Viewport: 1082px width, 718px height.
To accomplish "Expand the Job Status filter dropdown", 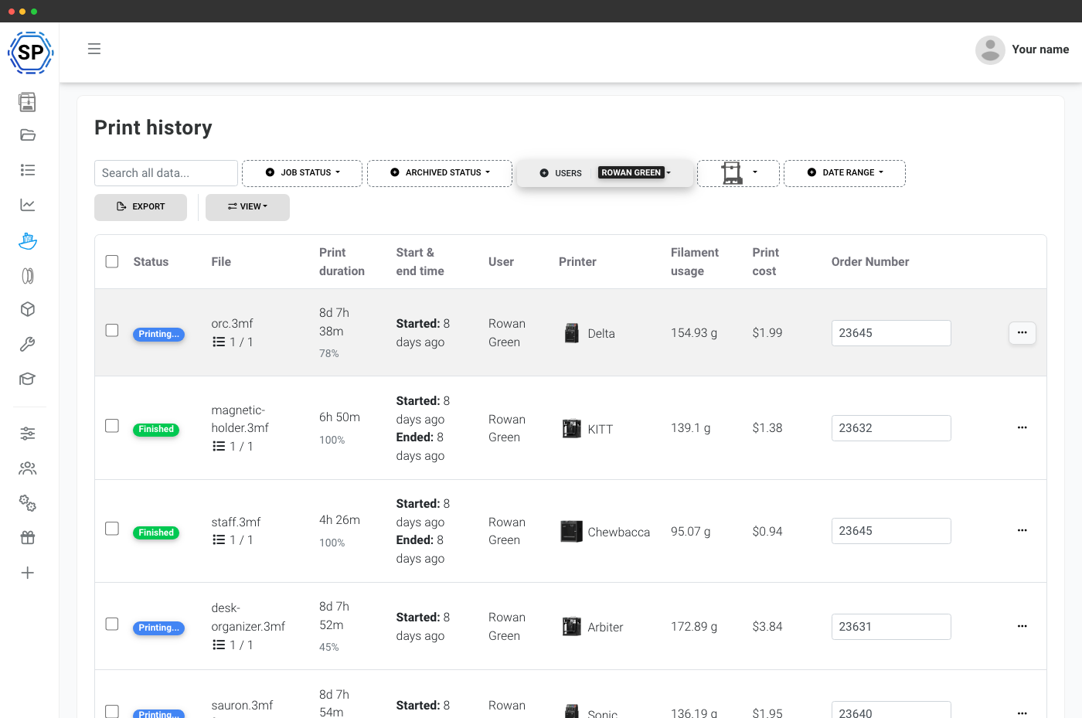I will click(x=302, y=173).
